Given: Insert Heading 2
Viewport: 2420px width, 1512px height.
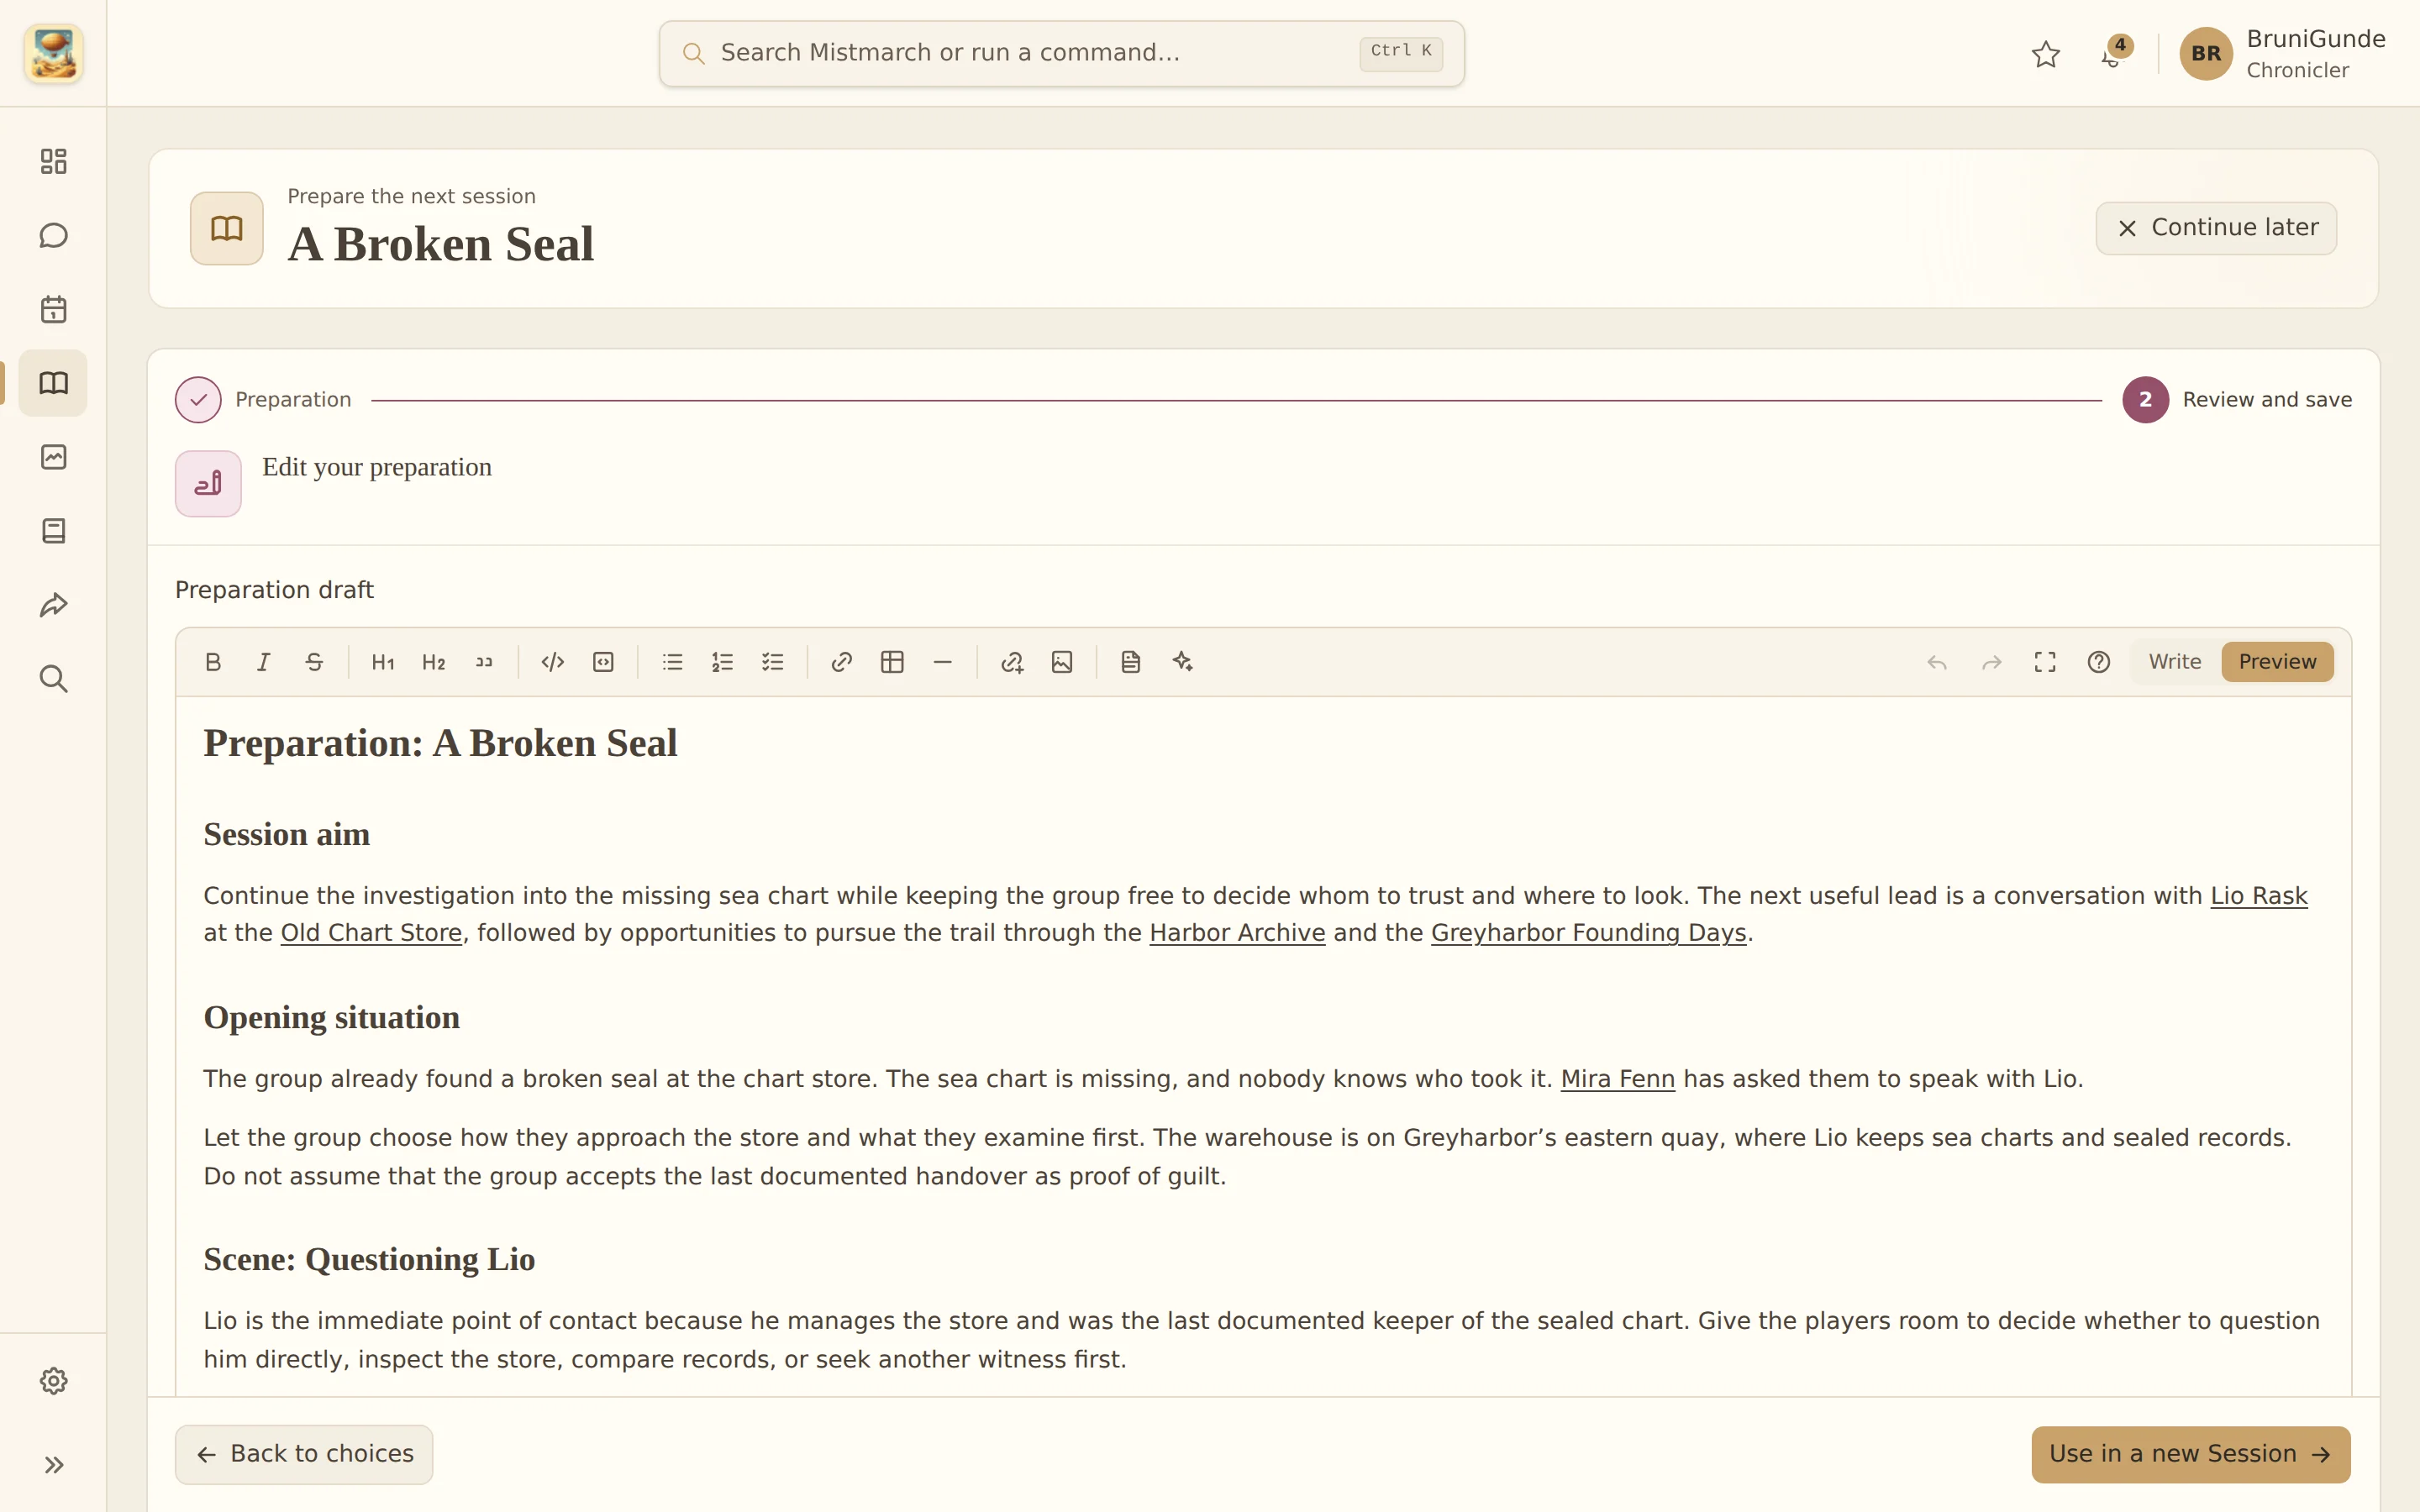Looking at the screenshot, I should click(433, 662).
